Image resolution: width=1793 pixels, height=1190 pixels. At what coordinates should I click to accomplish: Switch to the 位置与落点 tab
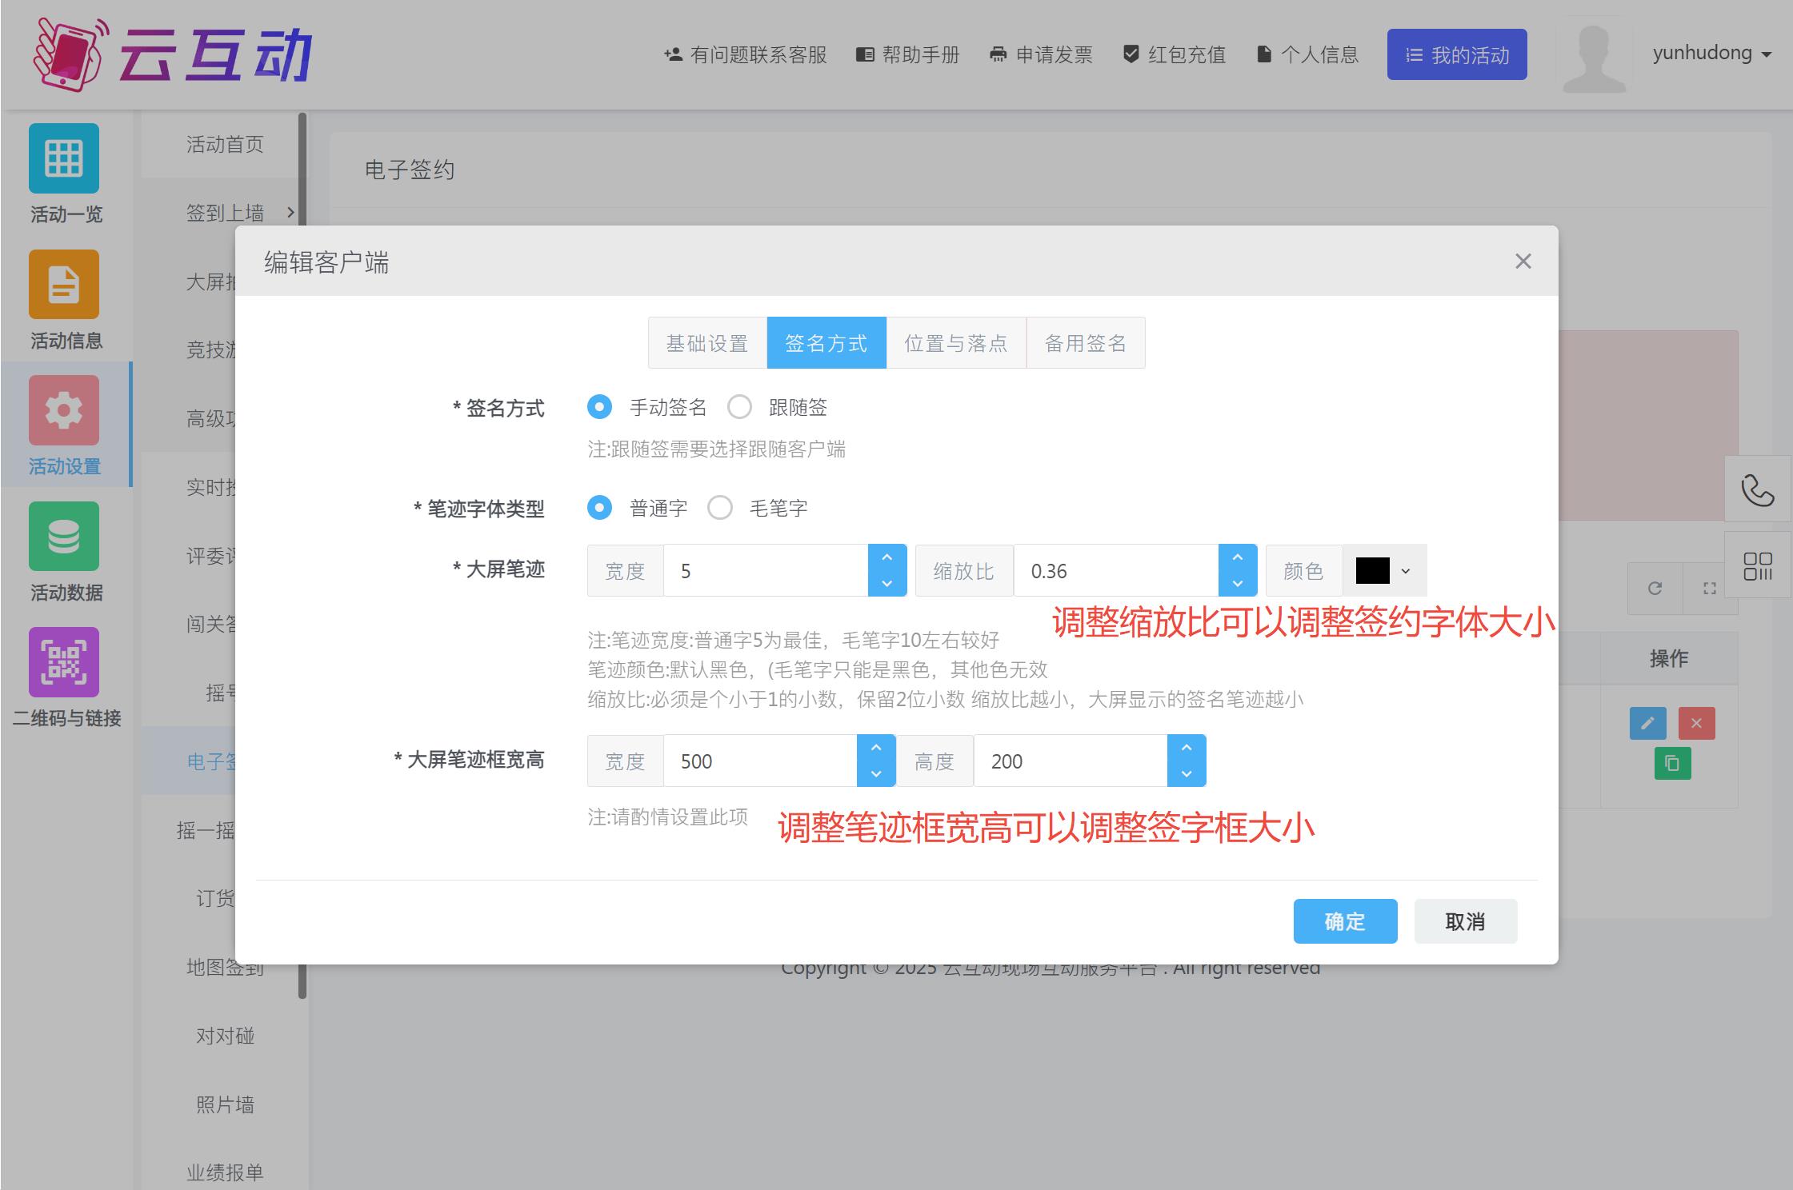coord(955,343)
